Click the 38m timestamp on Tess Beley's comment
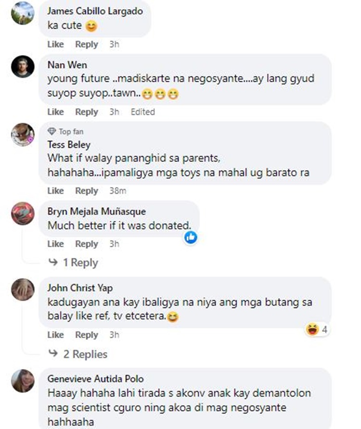 point(118,191)
